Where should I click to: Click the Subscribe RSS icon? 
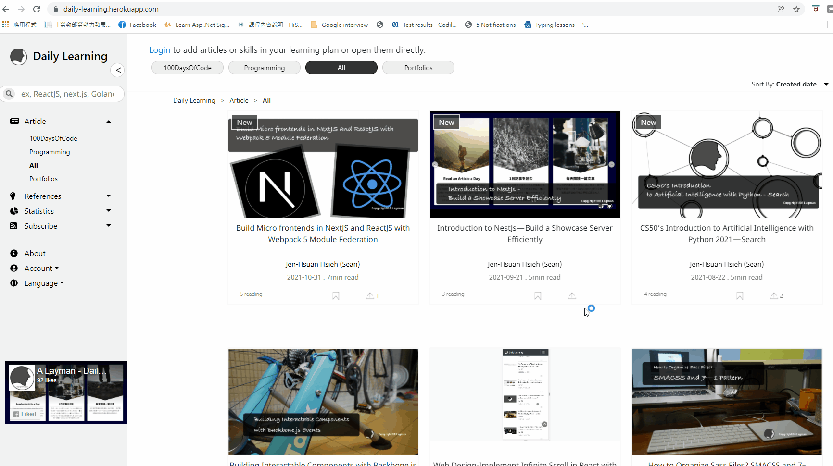[13, 226]
